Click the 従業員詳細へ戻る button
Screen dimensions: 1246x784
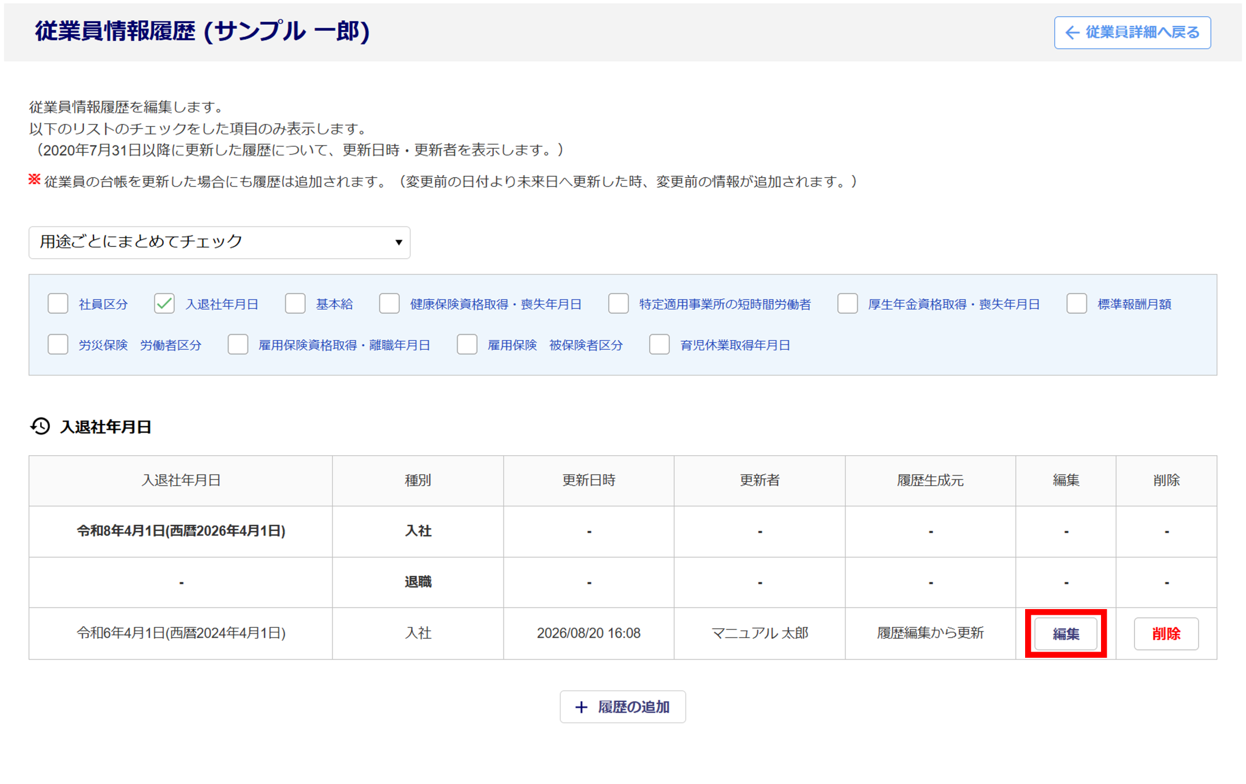coord(1132,33)
